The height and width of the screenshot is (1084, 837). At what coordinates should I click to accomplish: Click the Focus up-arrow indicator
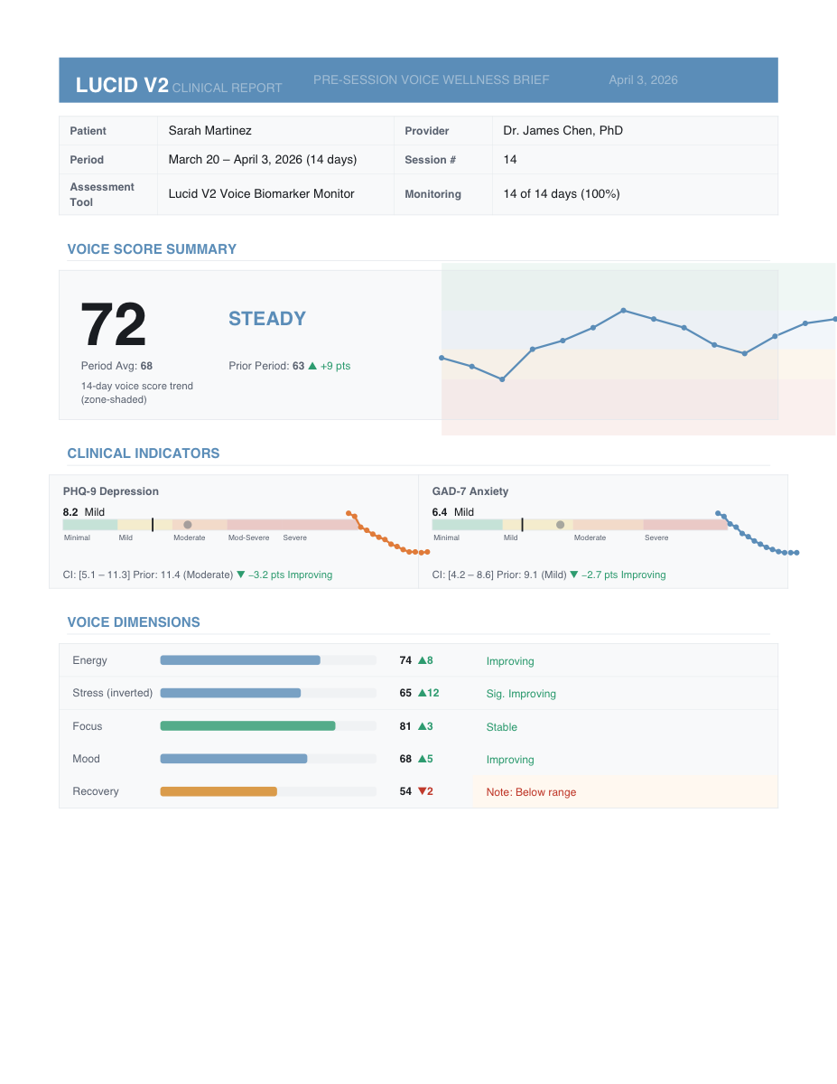tap(423, 726)
